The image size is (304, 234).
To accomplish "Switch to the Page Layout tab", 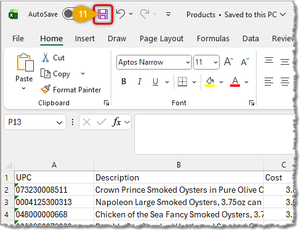I will click(x=161, y=39).
